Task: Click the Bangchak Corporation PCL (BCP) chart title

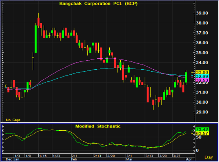Action: click(98, 4)
